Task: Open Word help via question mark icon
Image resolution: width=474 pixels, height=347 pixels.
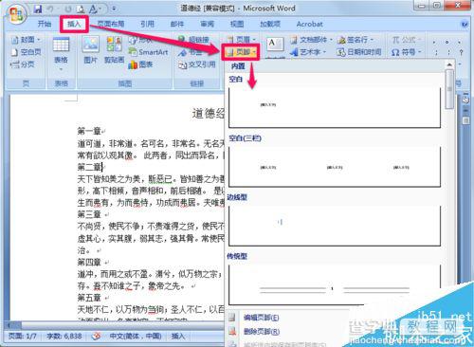Action: click(465, 24)
